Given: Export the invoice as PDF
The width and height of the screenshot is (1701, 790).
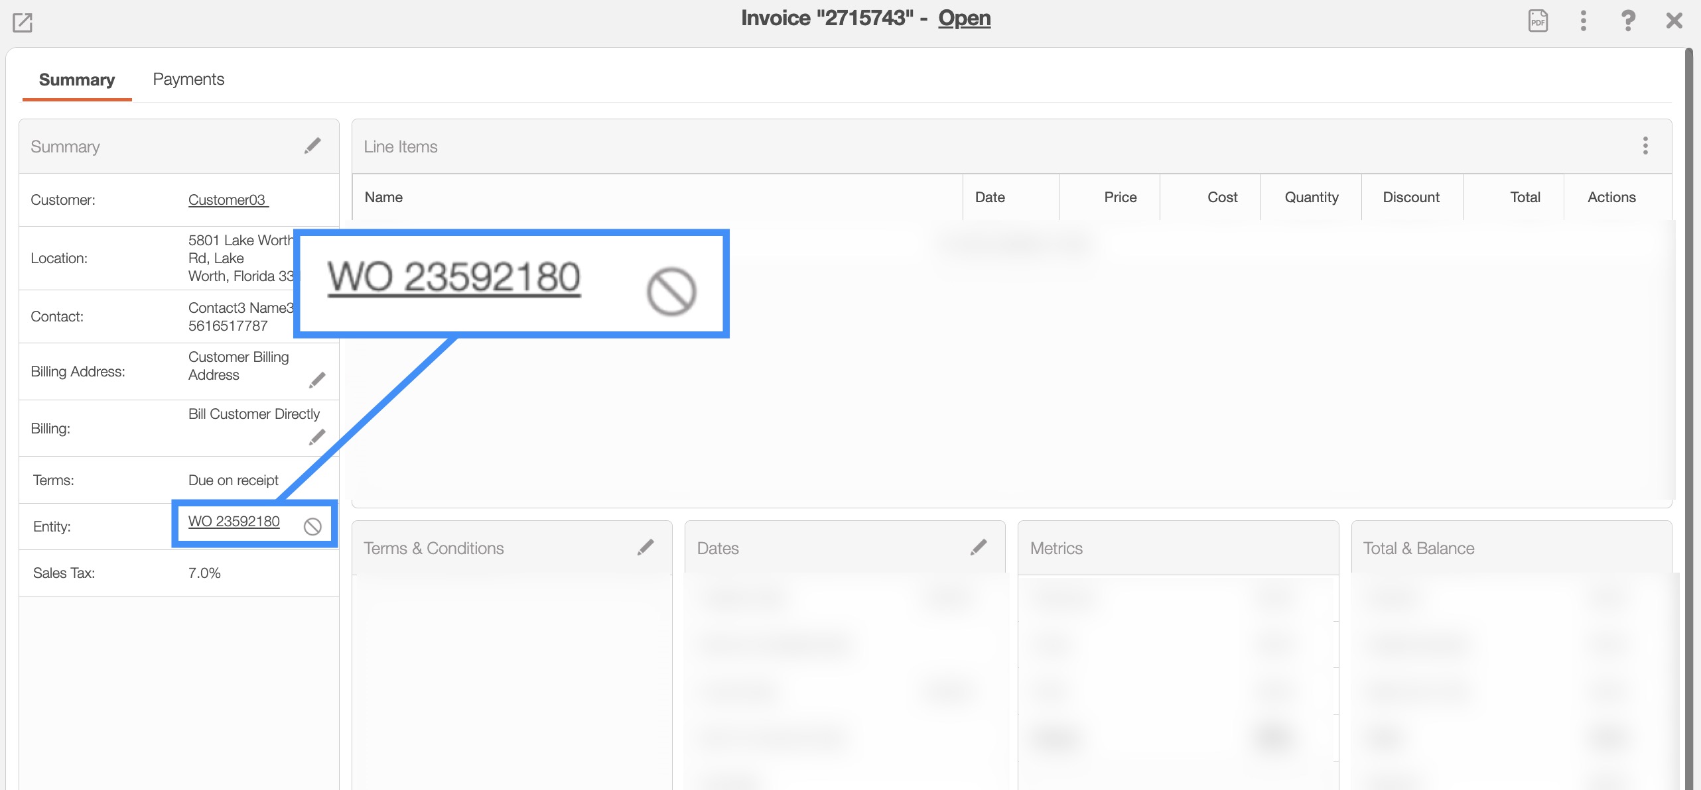Looking at the screenshot, I should point(1538,21).
